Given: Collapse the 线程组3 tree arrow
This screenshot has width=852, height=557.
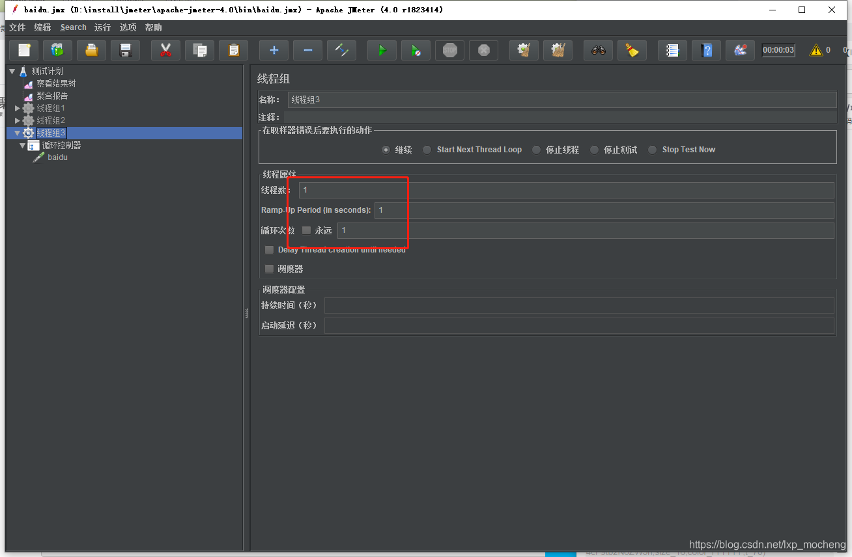Looking at the screenshot, I should click(18, 133).
